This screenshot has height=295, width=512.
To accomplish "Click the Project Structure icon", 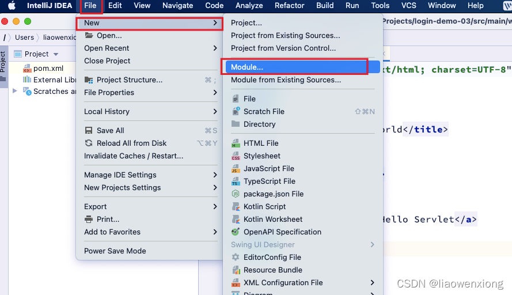I will tap(89, 80).
